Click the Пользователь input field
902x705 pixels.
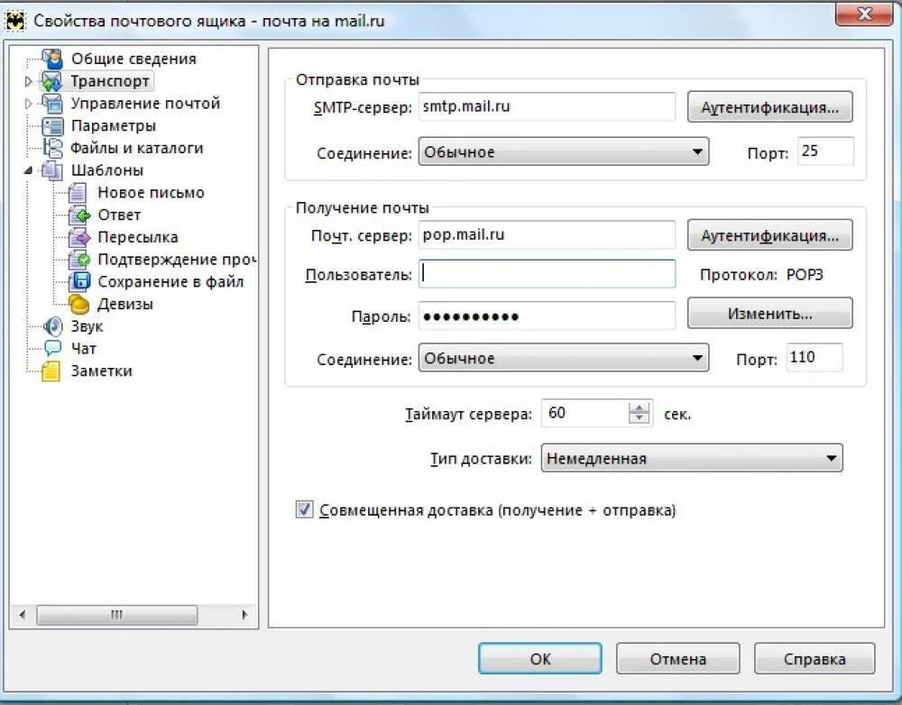[547, 274]
